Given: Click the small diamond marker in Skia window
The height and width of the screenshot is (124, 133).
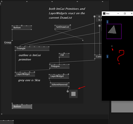Looking at the screenshot, I should click(x=112, y=46).
